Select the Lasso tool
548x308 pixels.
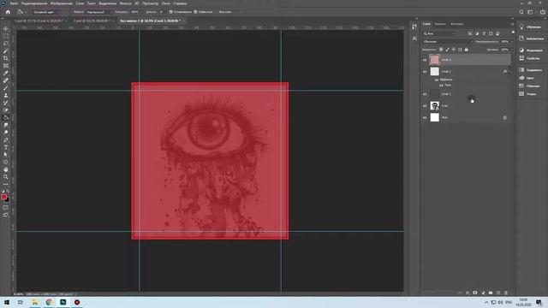6,44
